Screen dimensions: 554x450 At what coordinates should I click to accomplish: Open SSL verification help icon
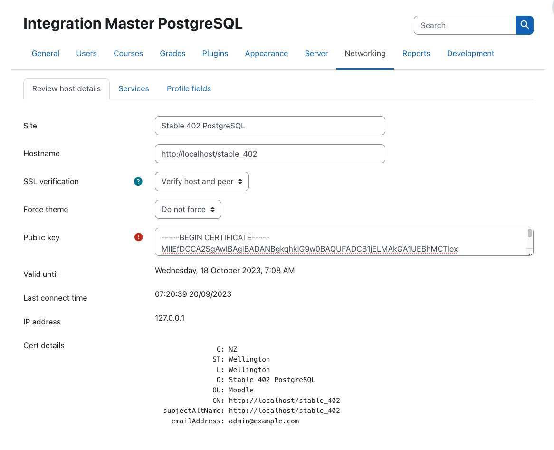[x=138, y=182]
